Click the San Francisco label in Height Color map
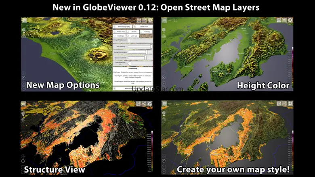This screenshot has width=315, height=177. (214, 70)
